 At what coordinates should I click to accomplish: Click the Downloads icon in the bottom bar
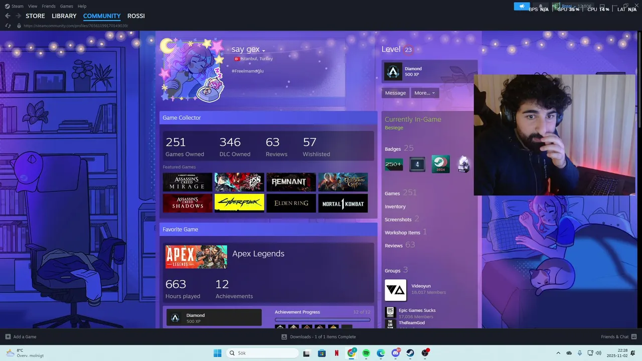point(284,336)
